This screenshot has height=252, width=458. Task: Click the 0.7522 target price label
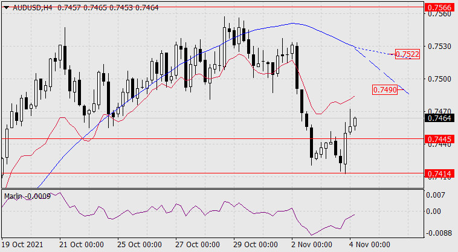click(x=407, y=54)
